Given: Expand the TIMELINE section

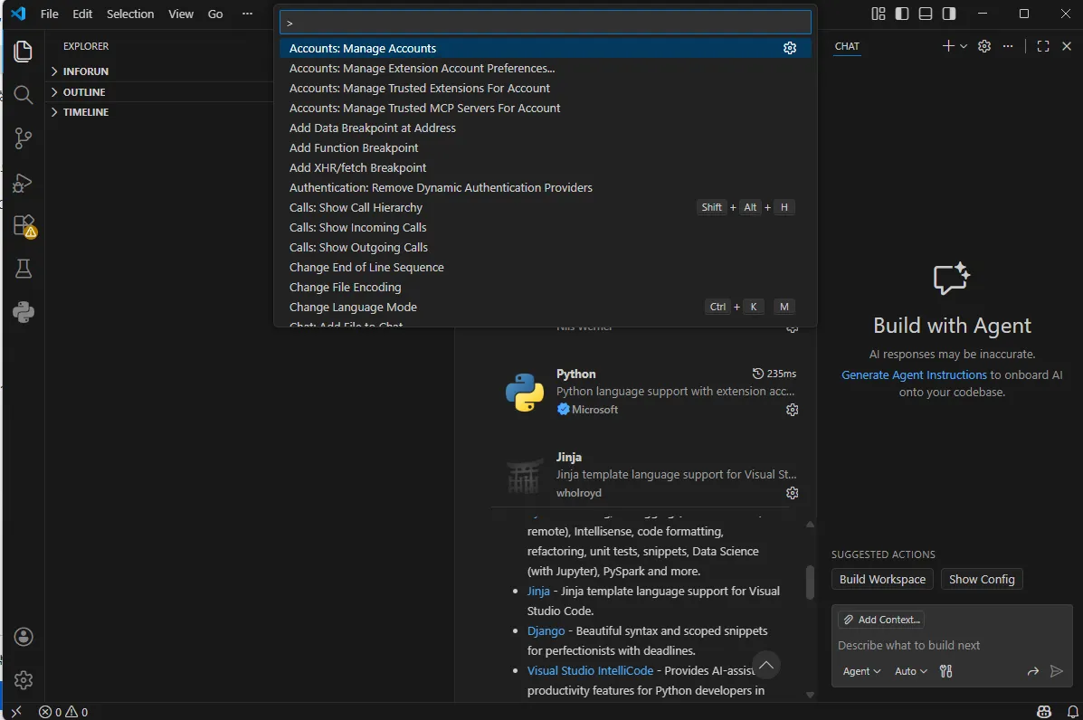Looking at the screenshot, I should 86,112.
